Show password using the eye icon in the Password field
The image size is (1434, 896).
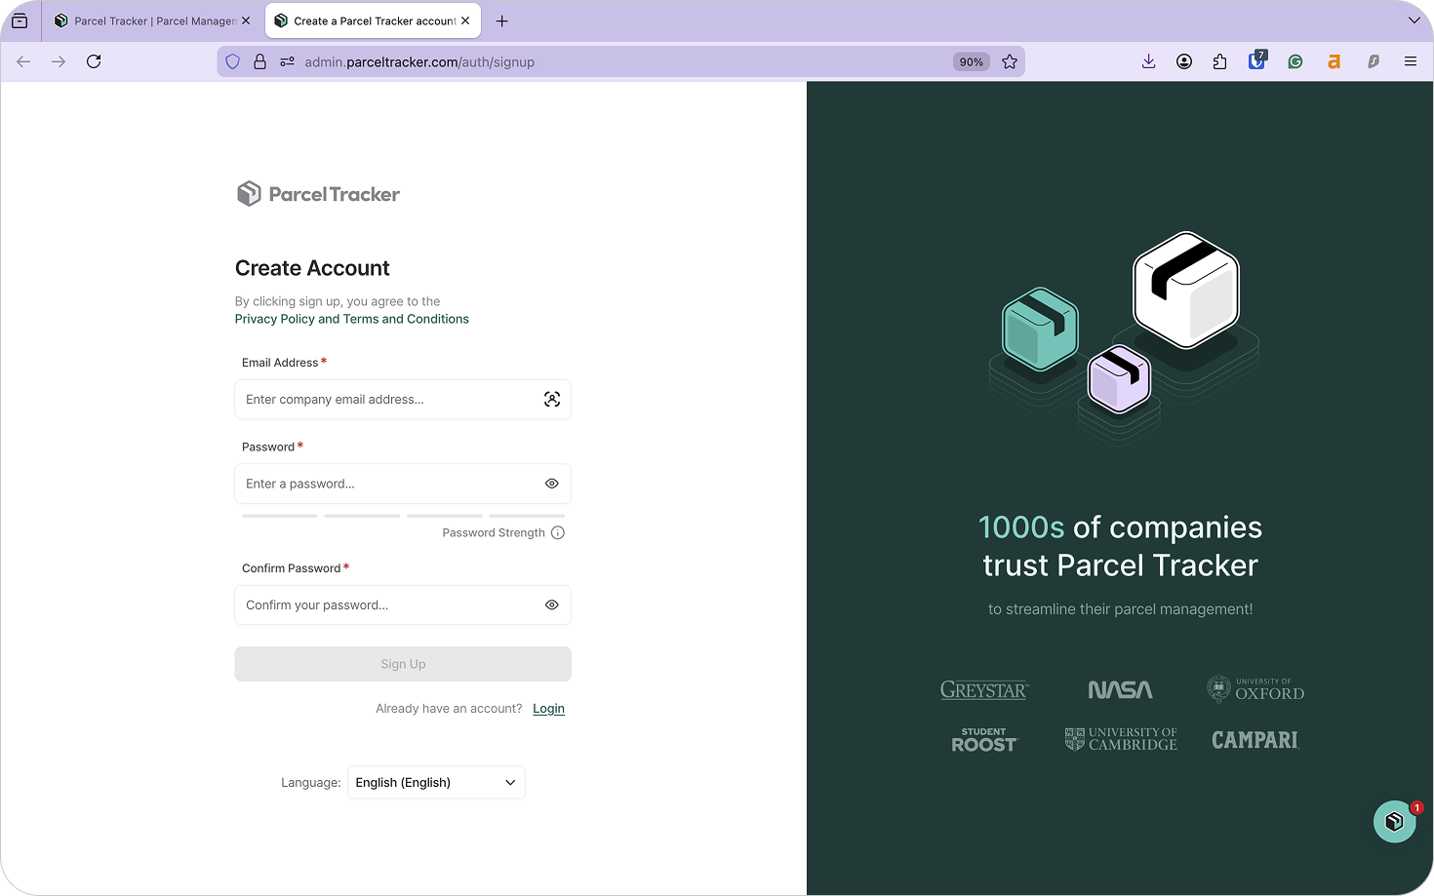click(552, 484)
